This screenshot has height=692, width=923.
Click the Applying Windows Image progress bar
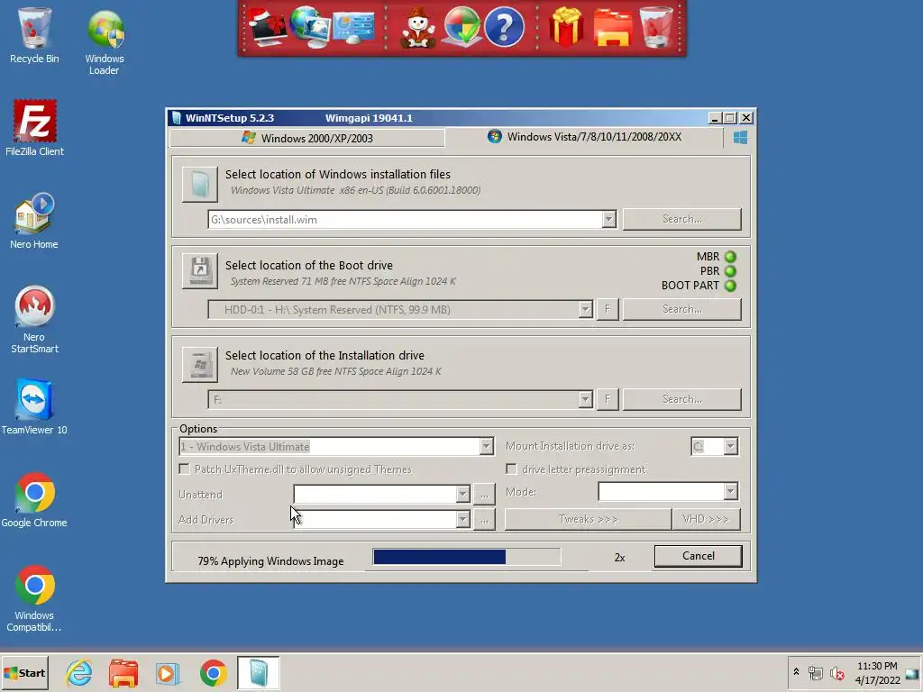(x=467, y=557)
